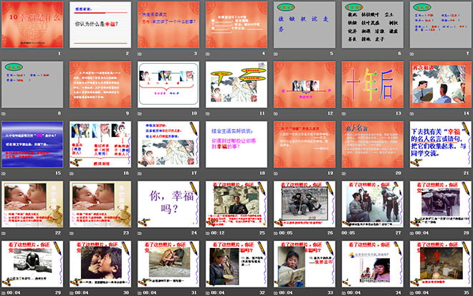Select slide 24 '你,幸福吗?'
Screen dimensions: 473x296
(168, 204)
